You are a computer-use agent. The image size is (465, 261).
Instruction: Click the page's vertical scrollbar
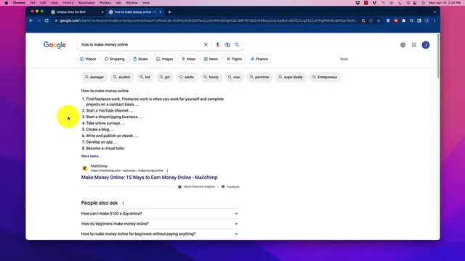[x=438, y=57]
